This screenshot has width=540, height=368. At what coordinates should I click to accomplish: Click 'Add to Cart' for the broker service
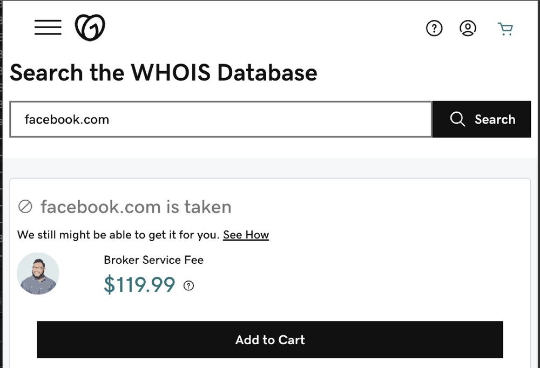click(269, 340)
